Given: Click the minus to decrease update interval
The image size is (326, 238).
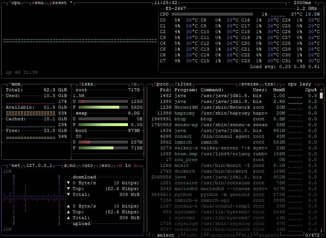Looking at the screenshot, I should coord(289,3).
